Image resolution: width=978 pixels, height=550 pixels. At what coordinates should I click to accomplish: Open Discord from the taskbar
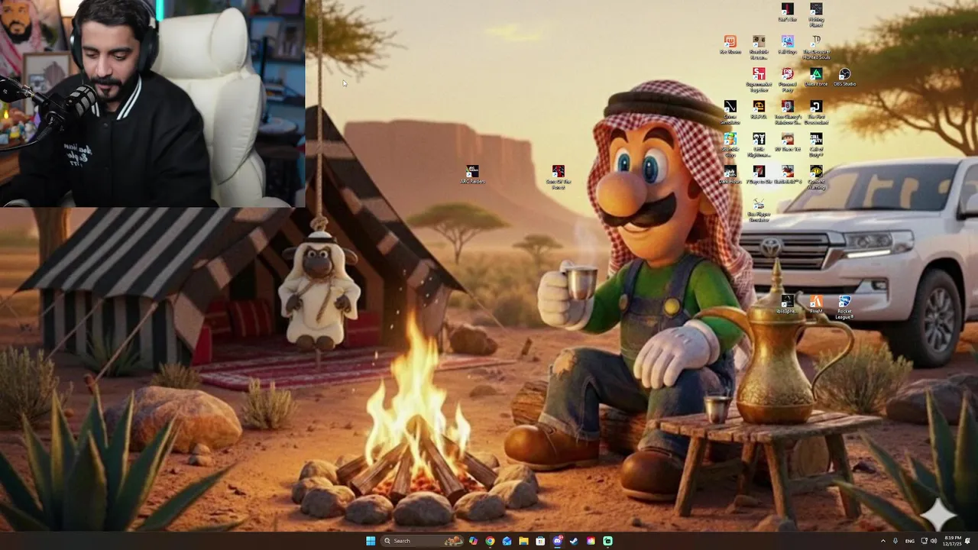tap(557, 541)
